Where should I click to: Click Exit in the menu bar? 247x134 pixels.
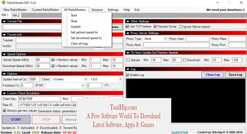(x=137, y=10)
